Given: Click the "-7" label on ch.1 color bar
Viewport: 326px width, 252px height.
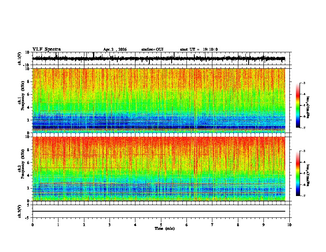Looking at the screenshot, I should [303, 128].
